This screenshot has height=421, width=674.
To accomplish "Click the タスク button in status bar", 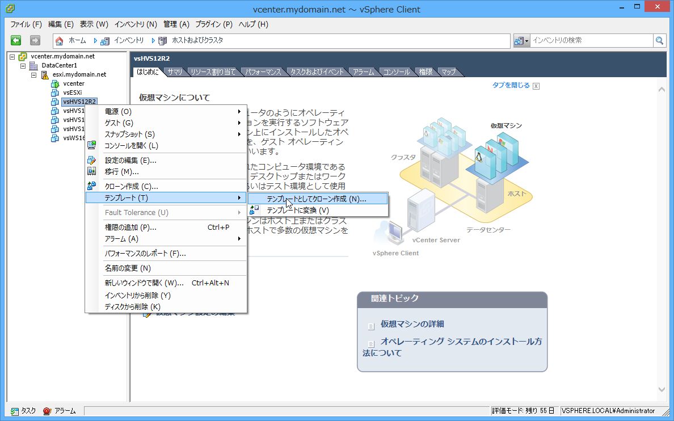I will (x=24, y=411).
